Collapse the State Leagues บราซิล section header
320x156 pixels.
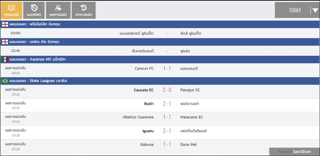tap(160, 81)
